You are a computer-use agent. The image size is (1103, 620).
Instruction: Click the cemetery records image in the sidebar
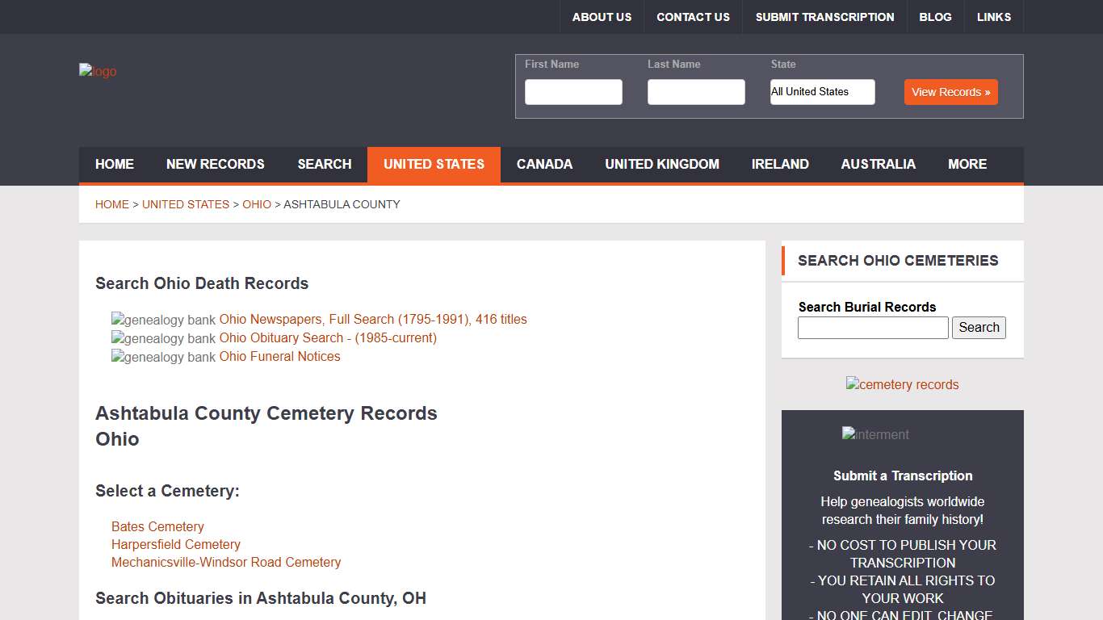[x=902, y=384]
